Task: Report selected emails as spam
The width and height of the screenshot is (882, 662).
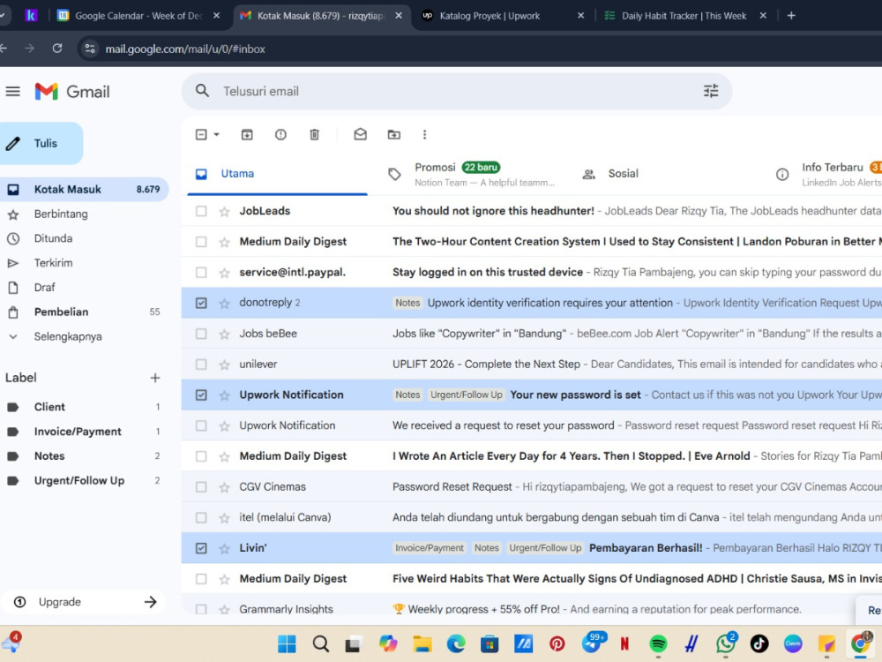Action: 280,134
